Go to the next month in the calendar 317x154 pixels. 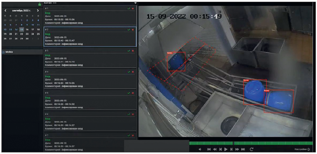coord(38,10)
